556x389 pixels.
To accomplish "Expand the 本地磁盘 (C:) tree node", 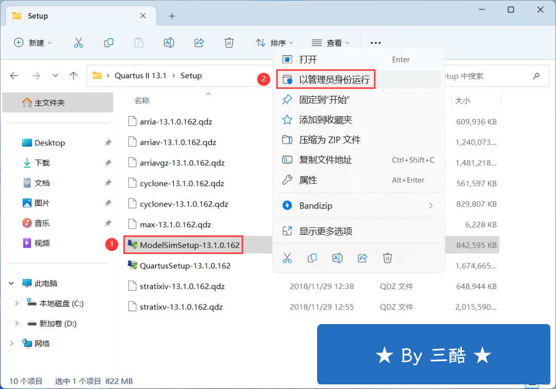I will (x=16, y=303).
